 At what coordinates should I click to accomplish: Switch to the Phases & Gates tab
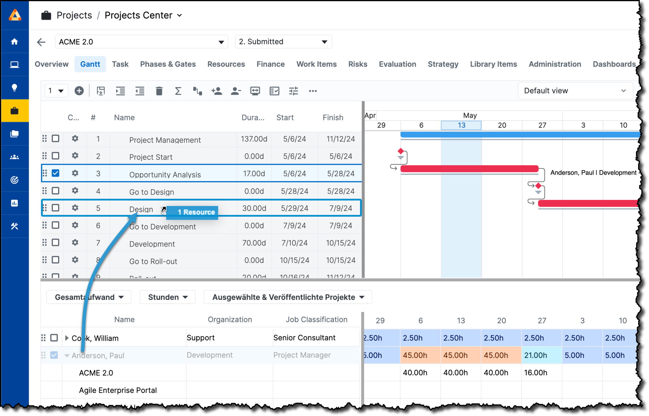(x=168, y=64)
